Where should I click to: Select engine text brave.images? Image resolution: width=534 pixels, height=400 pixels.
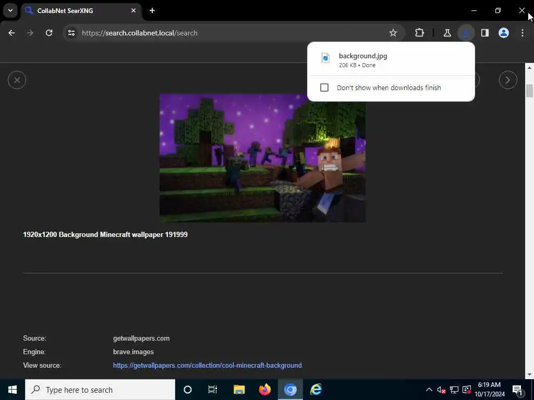tap(133, 352)
